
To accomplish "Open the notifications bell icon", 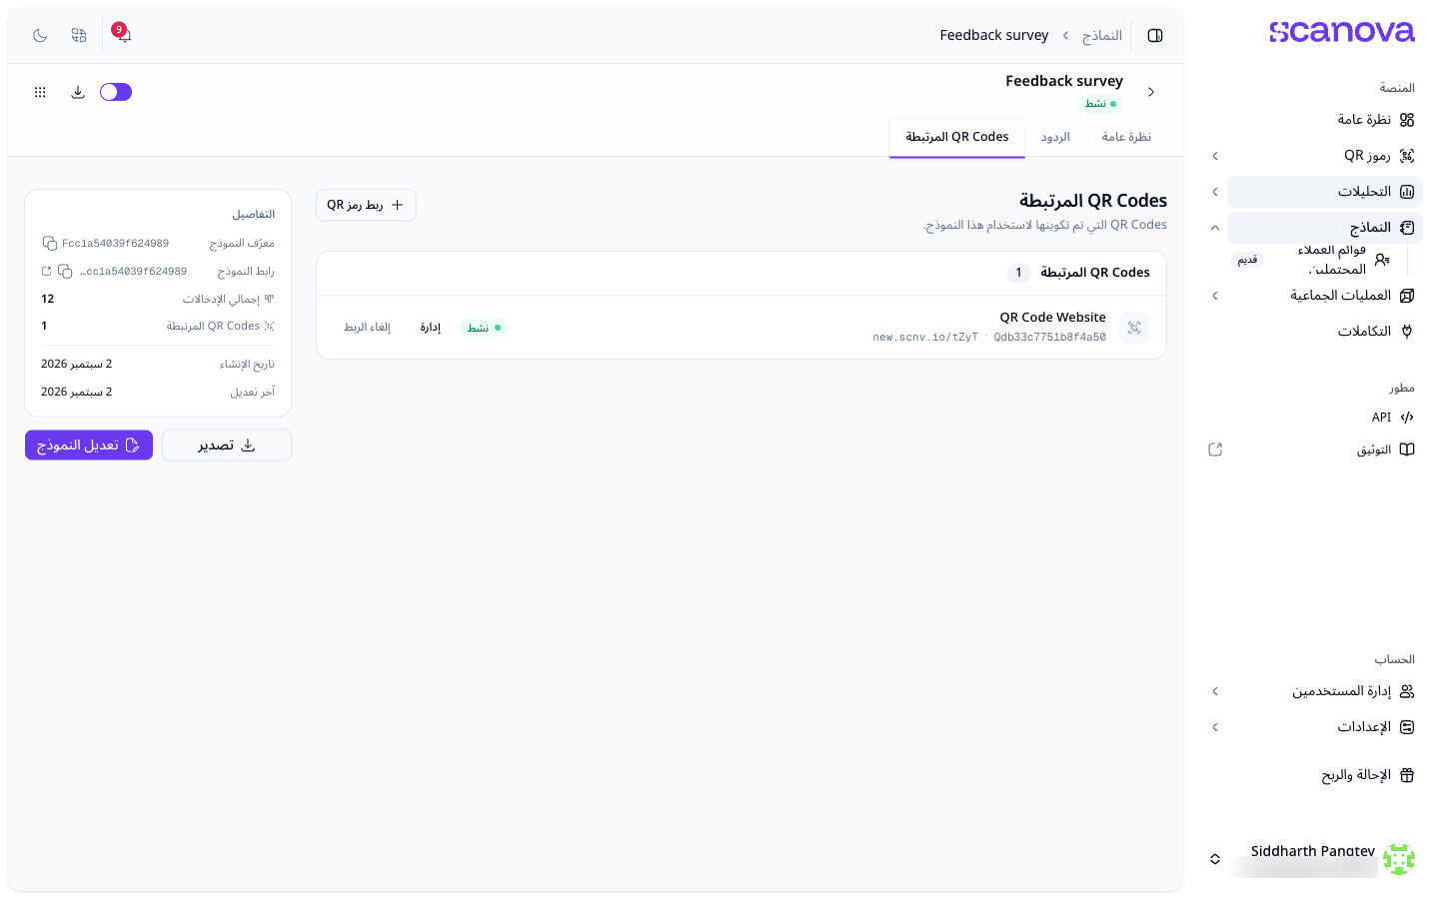I will [x=124, y=35].
